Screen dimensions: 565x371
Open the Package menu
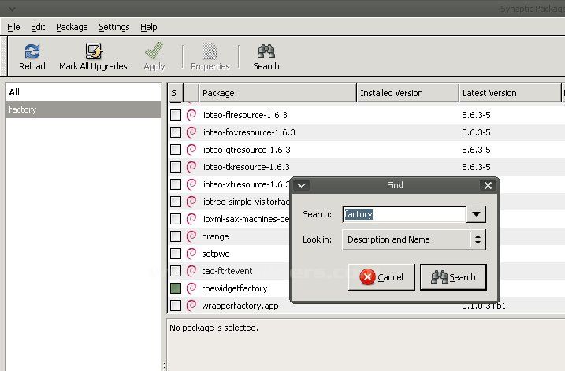[72, 27]
